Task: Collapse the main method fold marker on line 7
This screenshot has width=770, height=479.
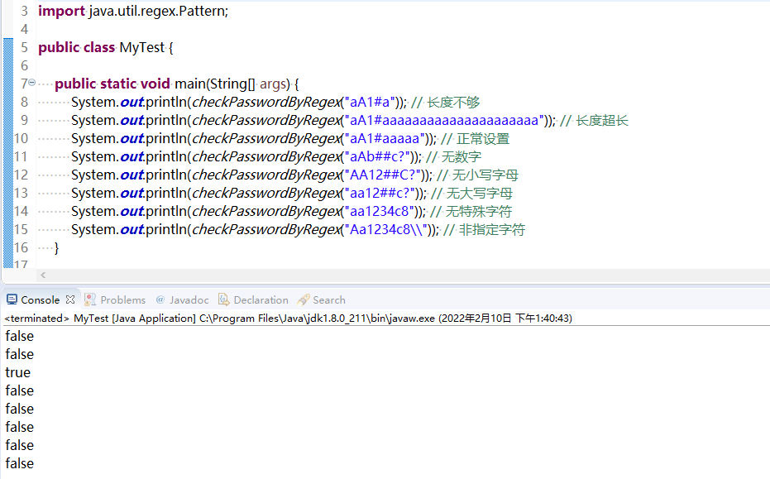Action: (32, 83)
